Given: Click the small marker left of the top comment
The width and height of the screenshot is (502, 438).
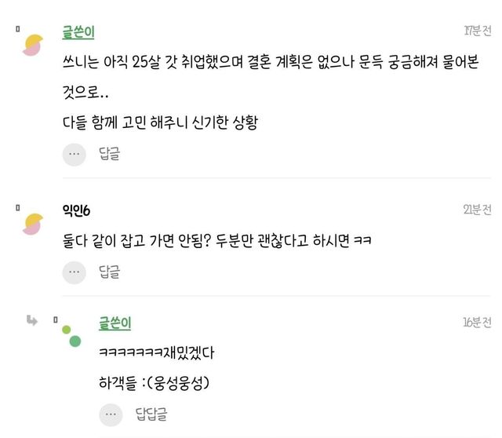Looking at the screenshot, I should (17, 27).
